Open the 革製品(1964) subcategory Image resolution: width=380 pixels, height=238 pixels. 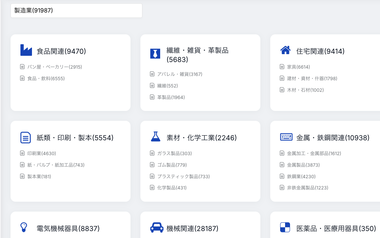pyautogui.click(x=171, y=97)
